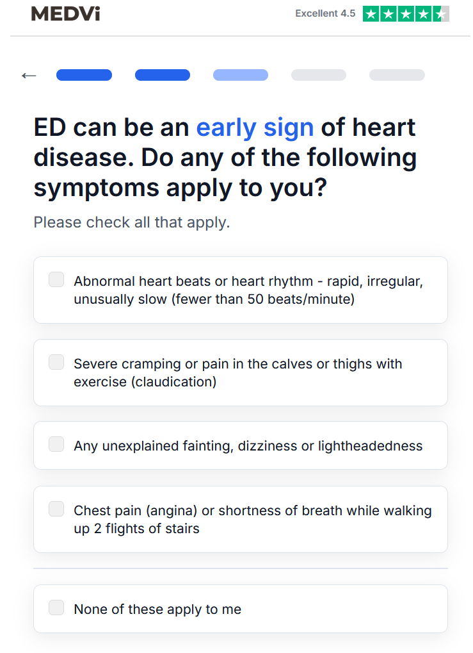Open the MEDVi logo home link
The image size is (473, 653).
(x=65, y=13)
